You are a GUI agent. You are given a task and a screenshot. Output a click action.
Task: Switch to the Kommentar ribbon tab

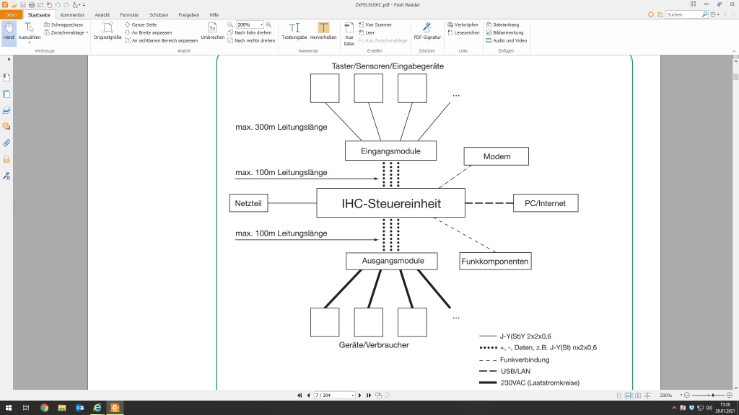click(72, 14)
